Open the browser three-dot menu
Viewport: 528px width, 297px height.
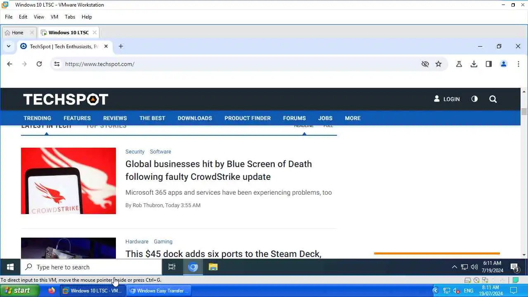coord(519,64)
